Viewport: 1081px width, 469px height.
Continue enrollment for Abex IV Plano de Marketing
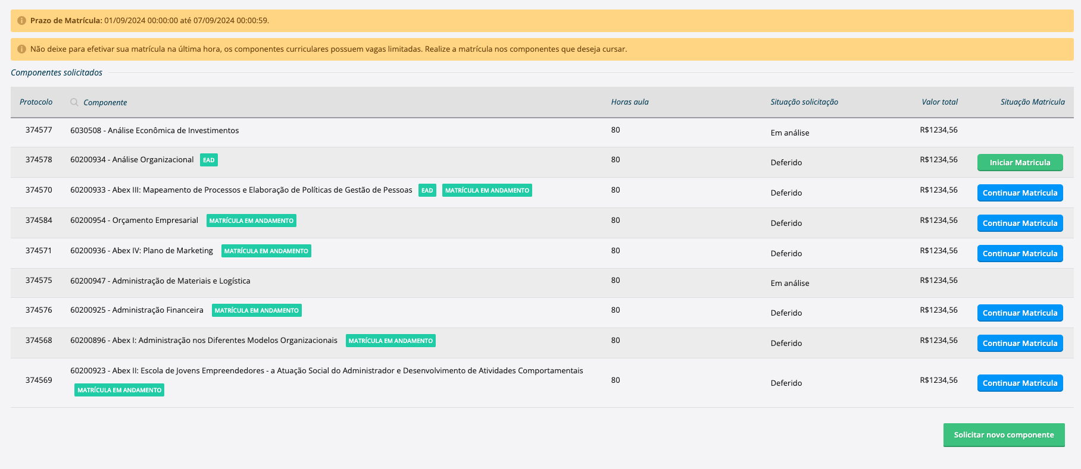(x=1019, y=254)
